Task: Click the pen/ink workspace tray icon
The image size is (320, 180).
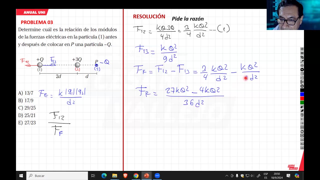Action: [259, 176]
